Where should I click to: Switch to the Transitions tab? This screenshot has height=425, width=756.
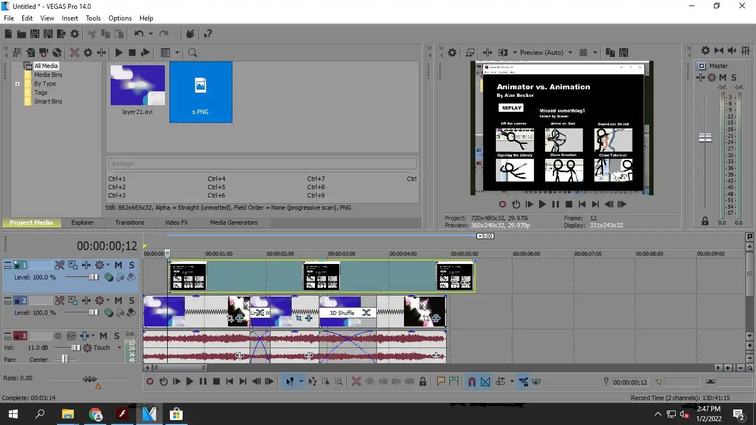click(x=130, y=222)
